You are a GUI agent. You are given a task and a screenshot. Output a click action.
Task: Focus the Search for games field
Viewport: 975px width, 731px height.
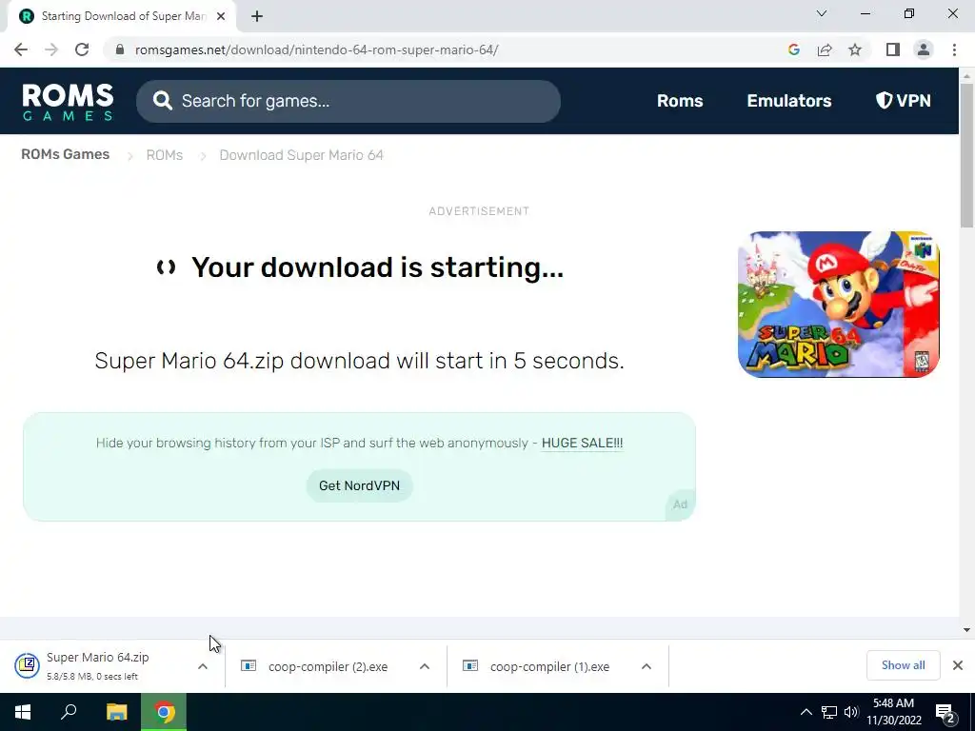coord(348,101)
